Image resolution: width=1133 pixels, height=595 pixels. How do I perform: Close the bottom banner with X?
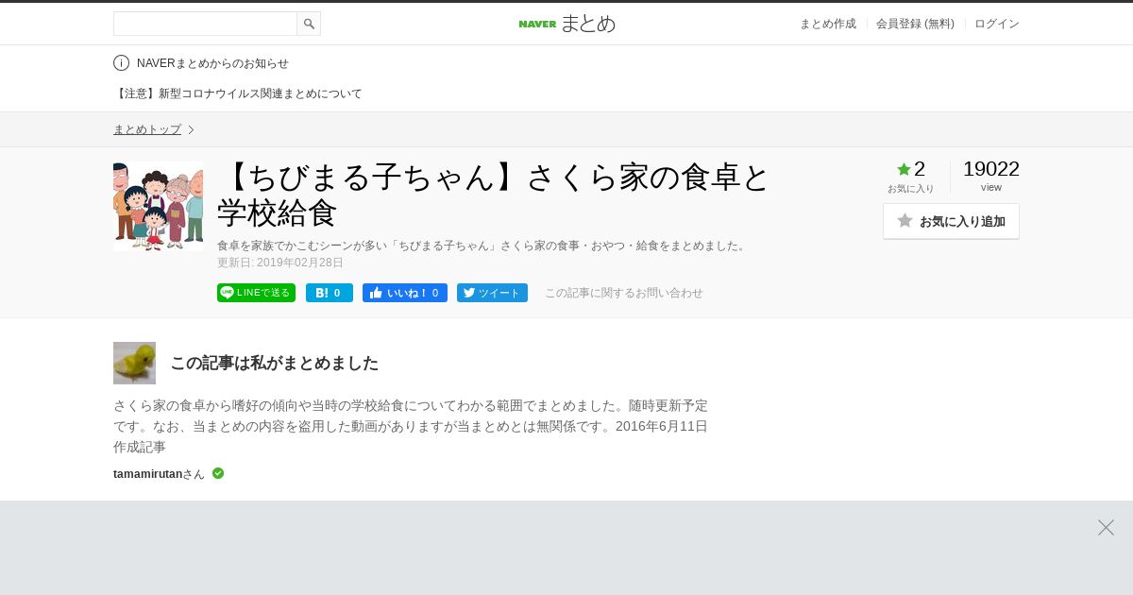1106,528
